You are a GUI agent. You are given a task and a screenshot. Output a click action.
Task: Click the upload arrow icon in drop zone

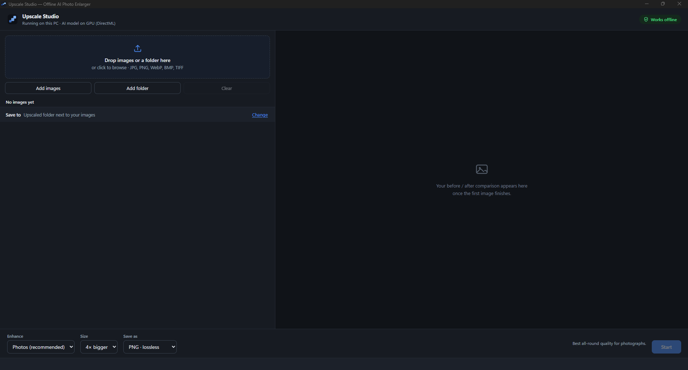[137, 48]
